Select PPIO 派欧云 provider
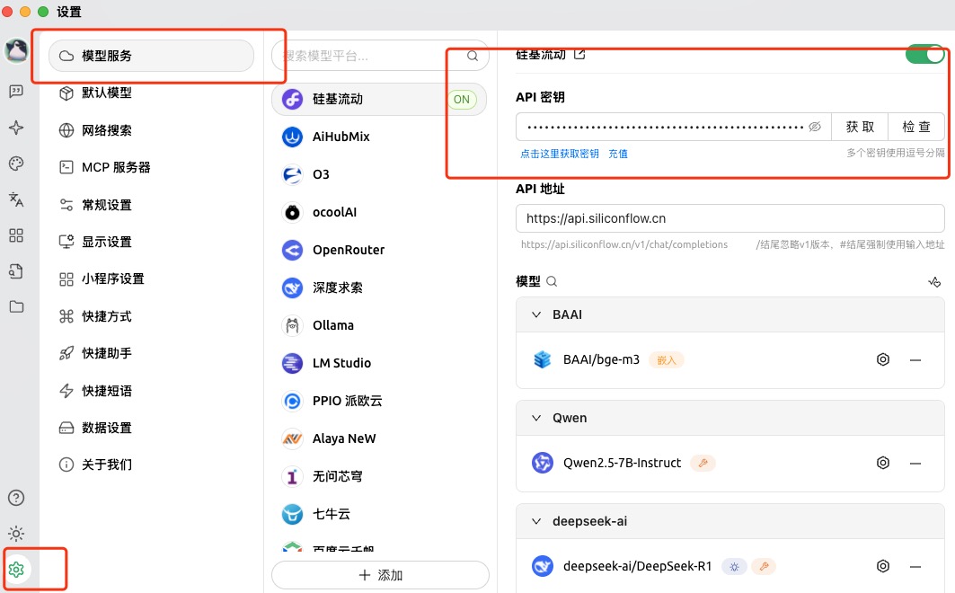This screenshot has width=955, height=593. 379,402
